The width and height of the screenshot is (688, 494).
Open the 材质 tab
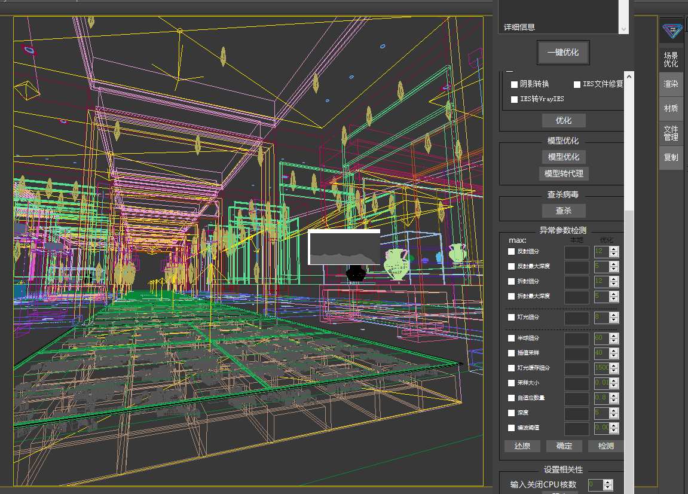(x=671, y=109)
